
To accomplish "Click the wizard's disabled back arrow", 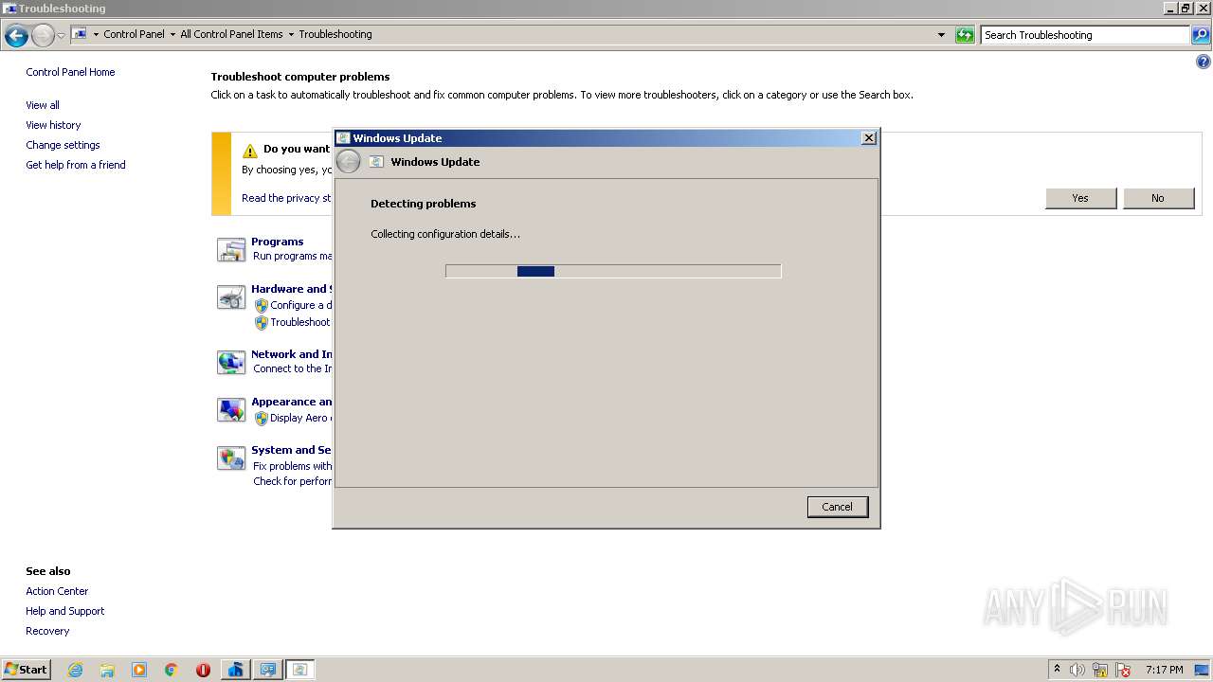I will [349, 162].
